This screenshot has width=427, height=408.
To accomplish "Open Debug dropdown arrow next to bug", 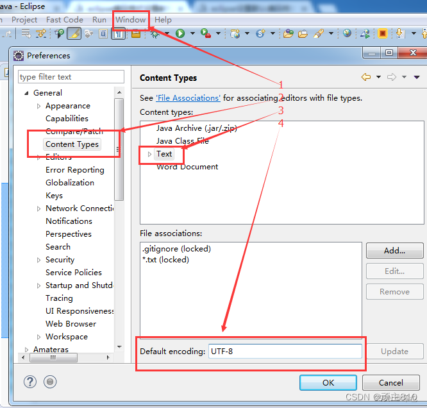I will click(167, 33).
